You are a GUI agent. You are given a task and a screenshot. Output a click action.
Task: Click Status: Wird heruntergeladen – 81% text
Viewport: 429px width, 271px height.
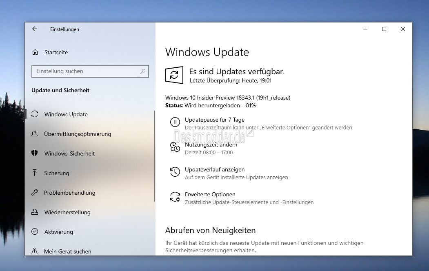[210, 106]
